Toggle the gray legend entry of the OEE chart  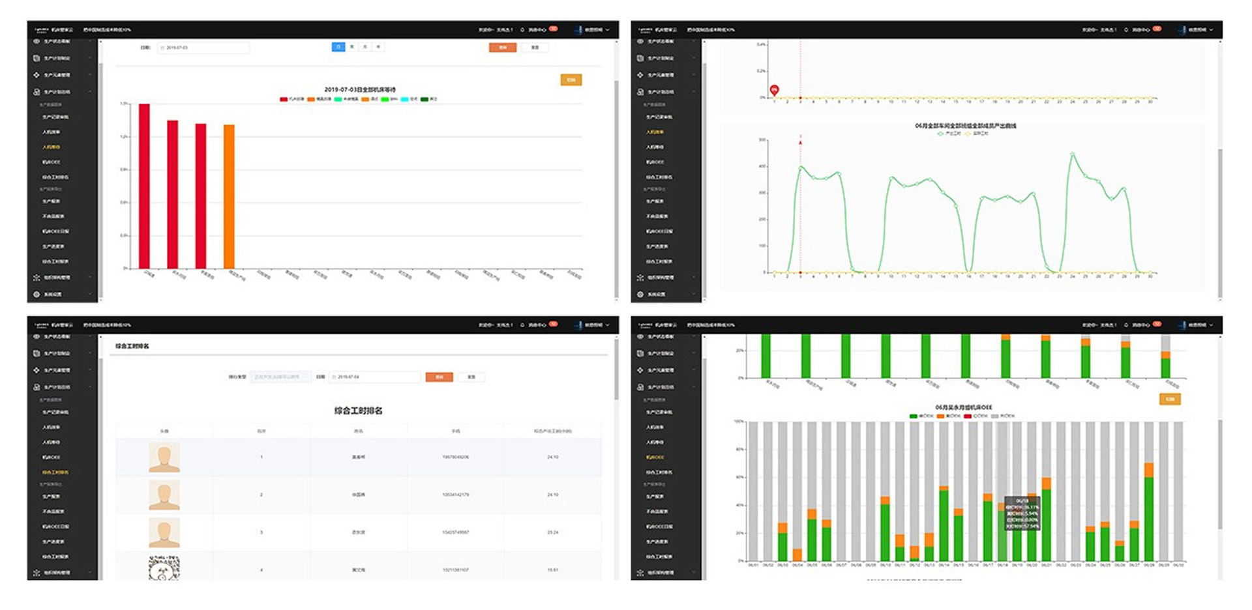(x=1003, y=416)
